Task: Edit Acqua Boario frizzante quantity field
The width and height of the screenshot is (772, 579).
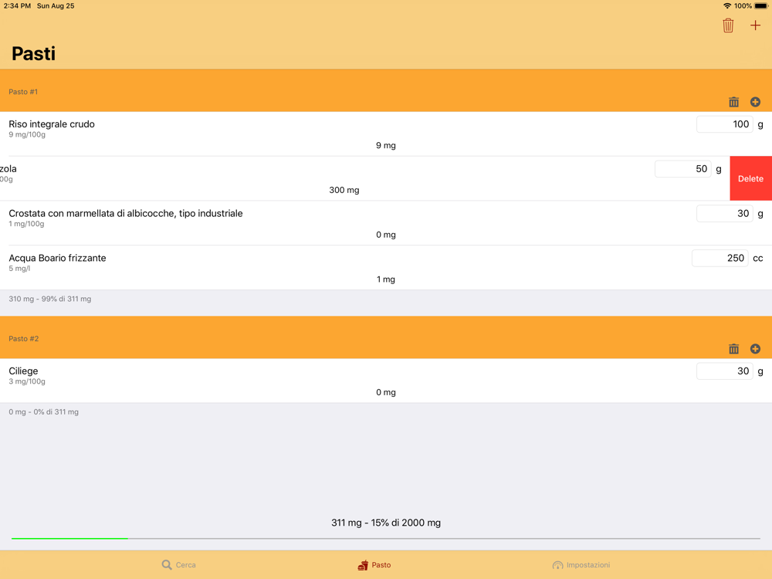Action: (x=720, y=258)
